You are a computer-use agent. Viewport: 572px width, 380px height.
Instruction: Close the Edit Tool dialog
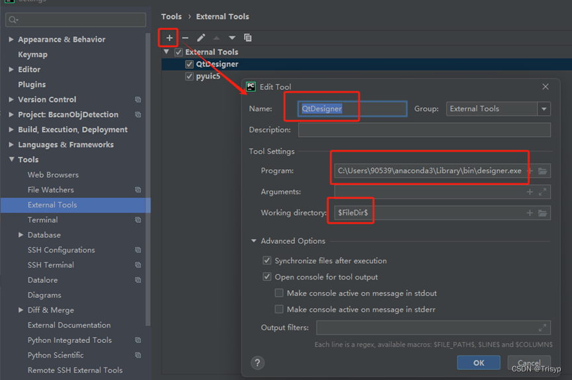[546, 87]
